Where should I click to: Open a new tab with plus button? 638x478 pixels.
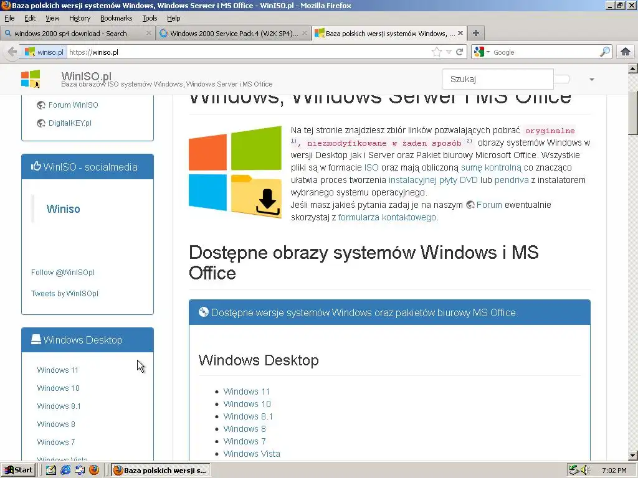[x=475, y=34]
